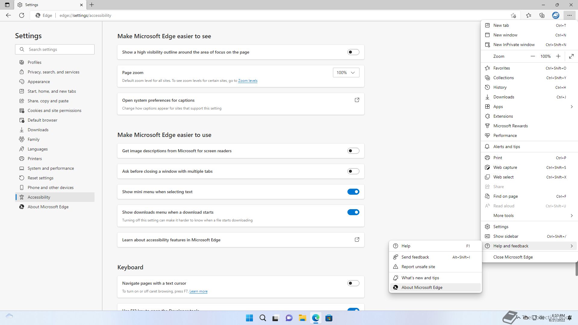Image resolution: width=578 pixels, height=325 pixels.
Task: Go to Privacy, search, and services
Action: 55,72
